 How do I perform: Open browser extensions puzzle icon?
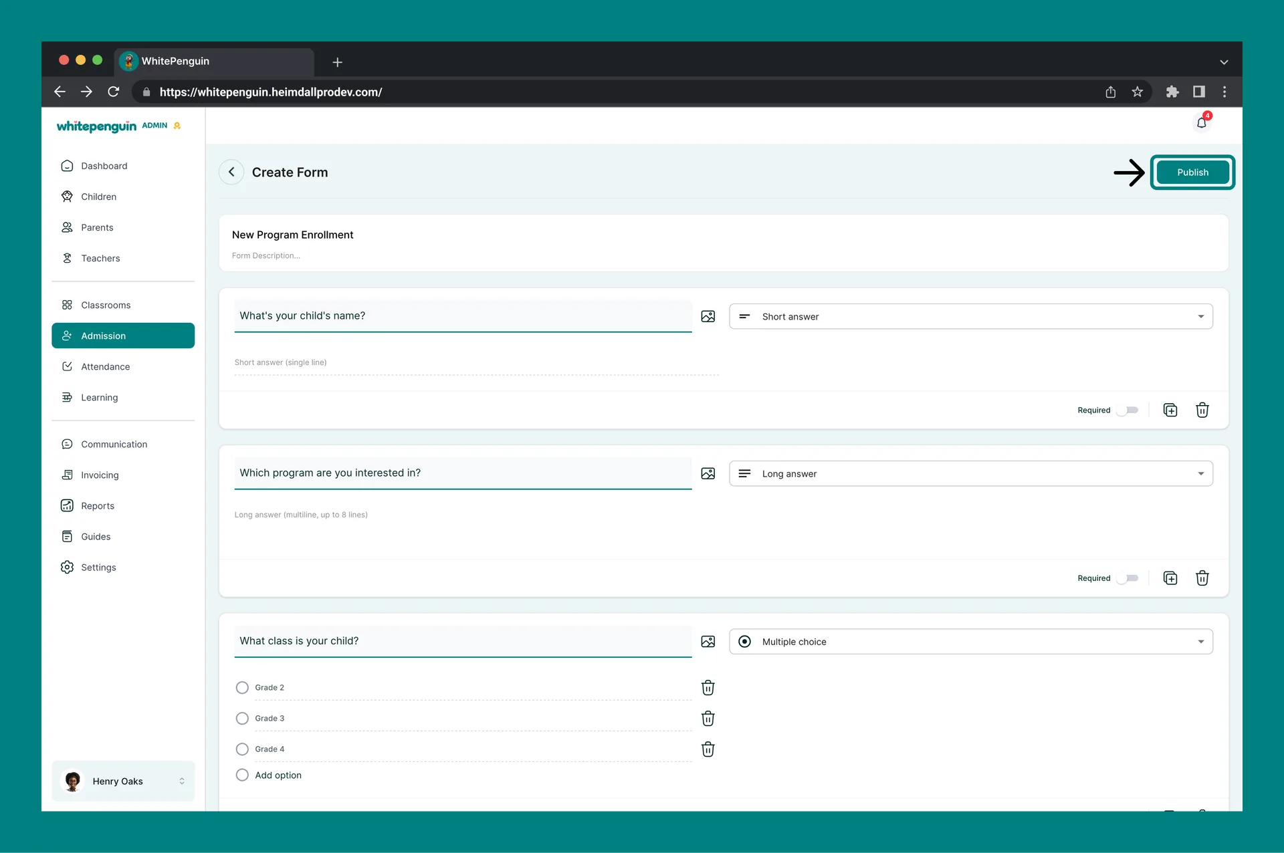pyautogui.click(x=1172, y=92)
